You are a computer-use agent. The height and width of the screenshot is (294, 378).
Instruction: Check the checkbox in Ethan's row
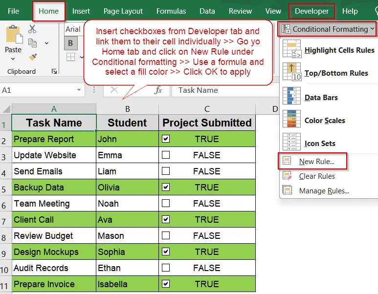166,268
